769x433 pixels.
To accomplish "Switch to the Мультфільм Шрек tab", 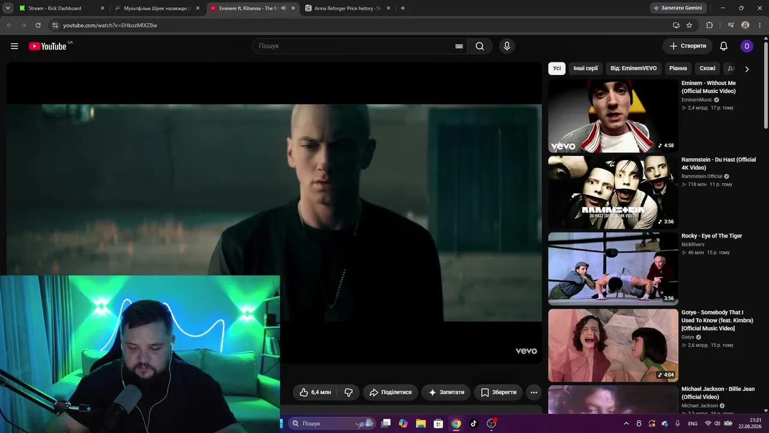I will point(157,8).
